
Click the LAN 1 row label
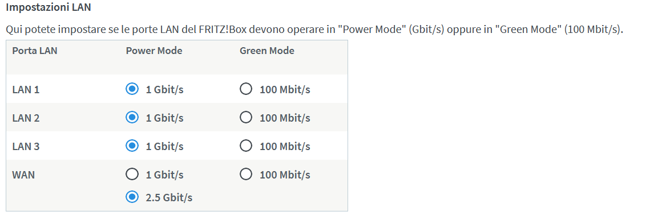pyautogui.click(x=26, y=90)
